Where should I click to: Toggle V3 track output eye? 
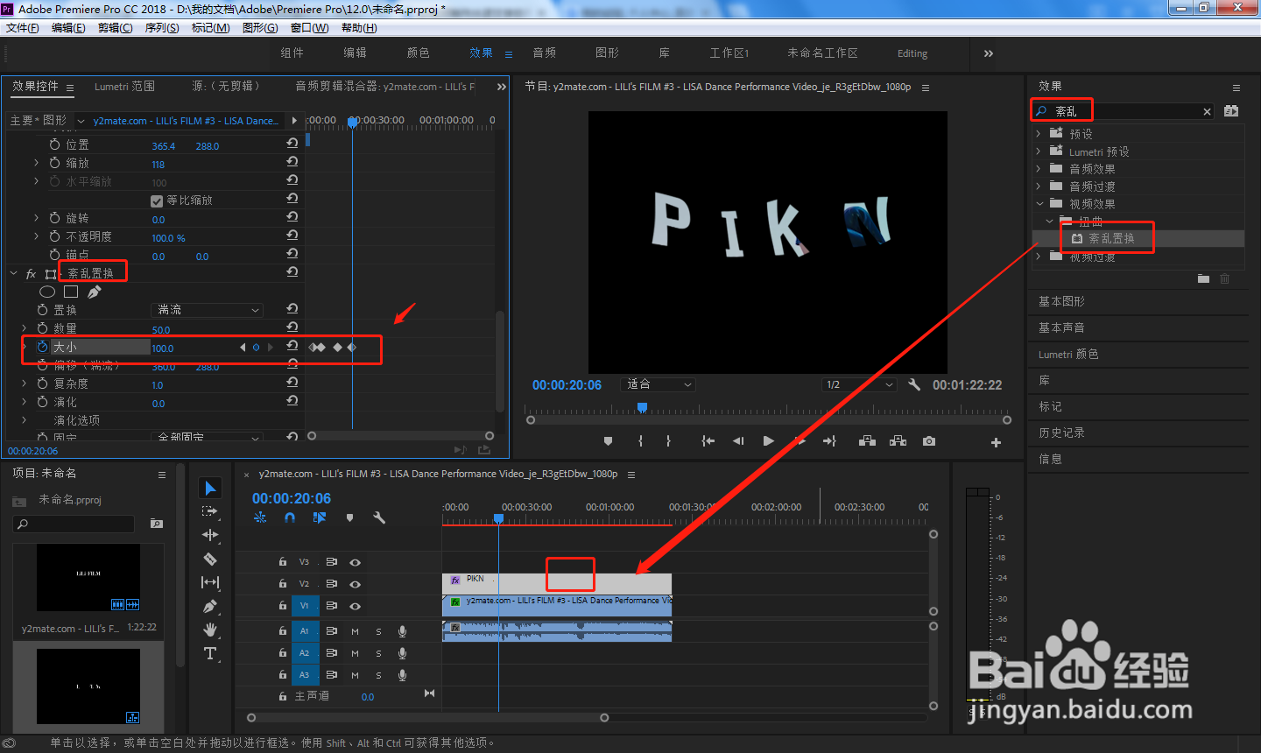pyautogui.click(x=355, y=562)
